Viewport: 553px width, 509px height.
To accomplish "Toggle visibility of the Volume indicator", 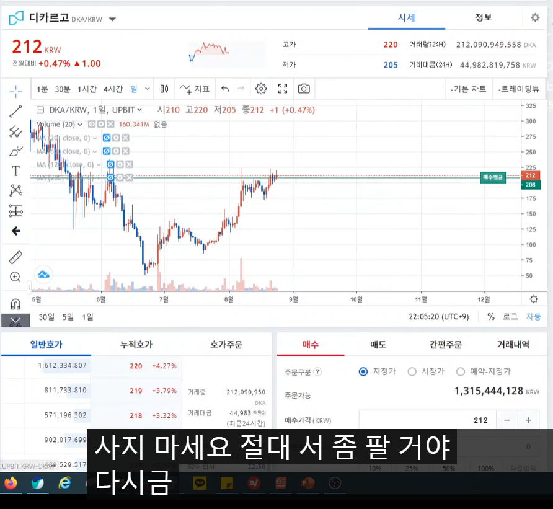I will point(92,124).
